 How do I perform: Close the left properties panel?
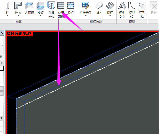click(2, 33)
